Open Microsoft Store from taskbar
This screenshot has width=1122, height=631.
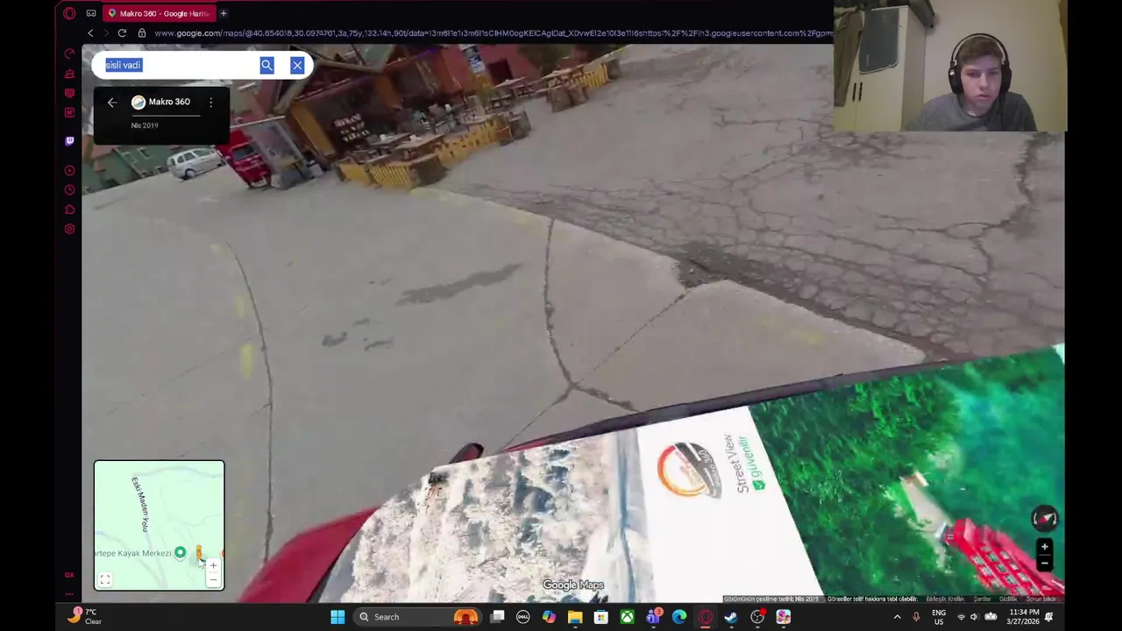(601, 617)
